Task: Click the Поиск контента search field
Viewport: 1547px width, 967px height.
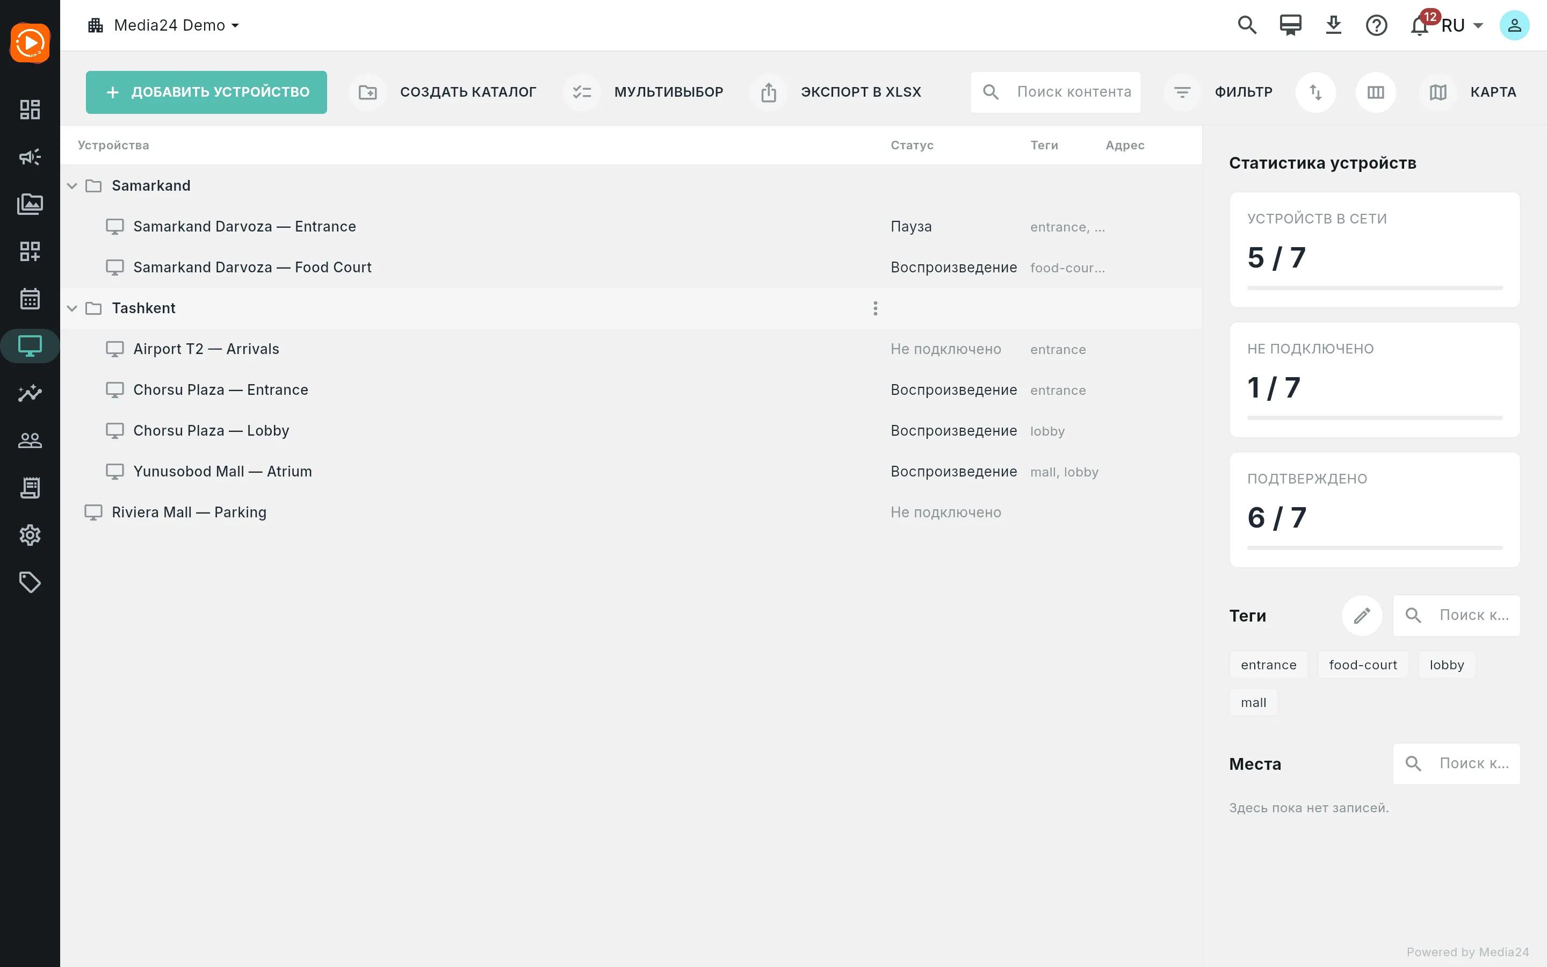Action: 1056,92
